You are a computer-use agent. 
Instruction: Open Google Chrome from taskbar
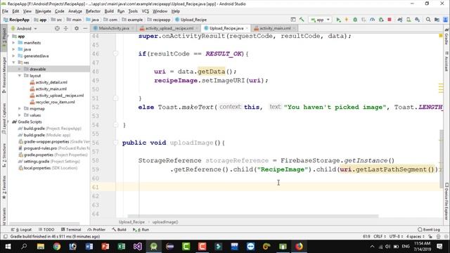click(56, 247)
